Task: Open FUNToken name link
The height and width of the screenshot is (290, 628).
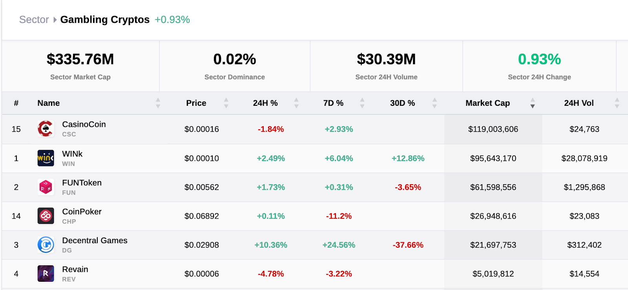Action: point(82,183)
